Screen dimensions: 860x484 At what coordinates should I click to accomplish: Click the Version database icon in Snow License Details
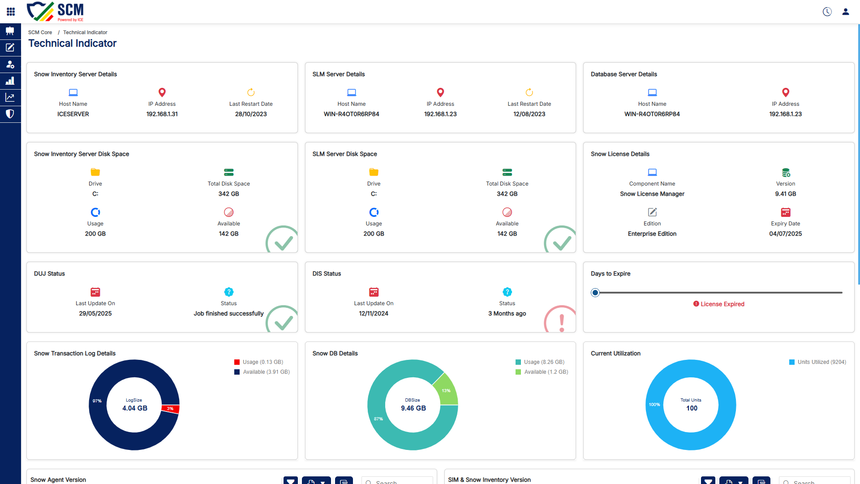(786, 173)
